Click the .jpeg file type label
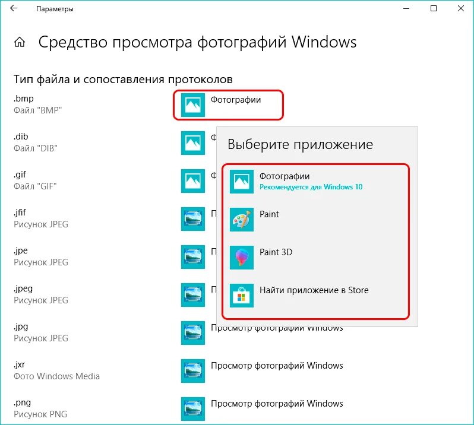This screenshot has height=425, width=474. (23, 289)
